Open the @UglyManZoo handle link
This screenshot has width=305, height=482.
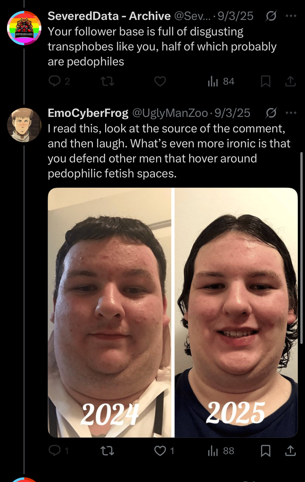(x=170, y=113)
